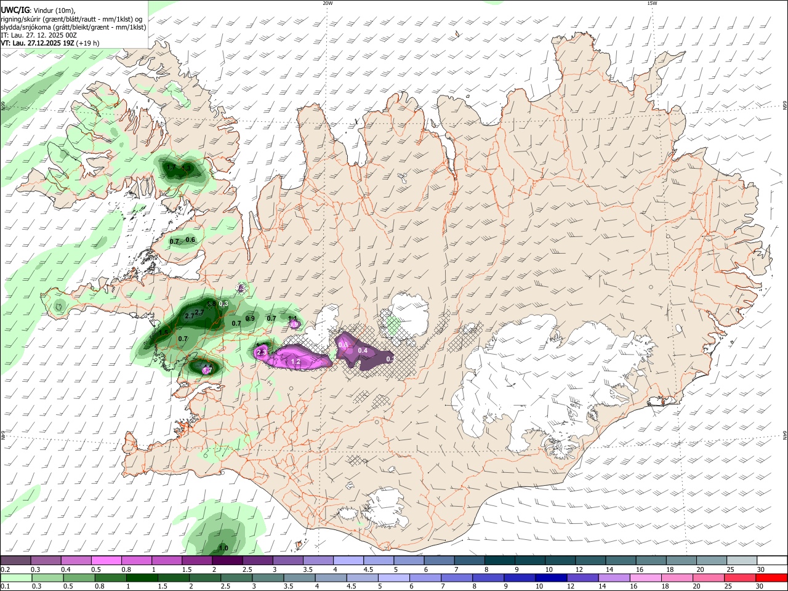The width and height of the screenshot is (788, 591).
Task: Click the black '1.1' value above the pink spot
Action: 293,319
